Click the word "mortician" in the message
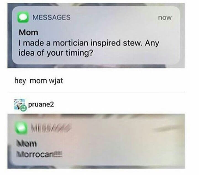This screenshot has width=199, height=175. [70, 43]
